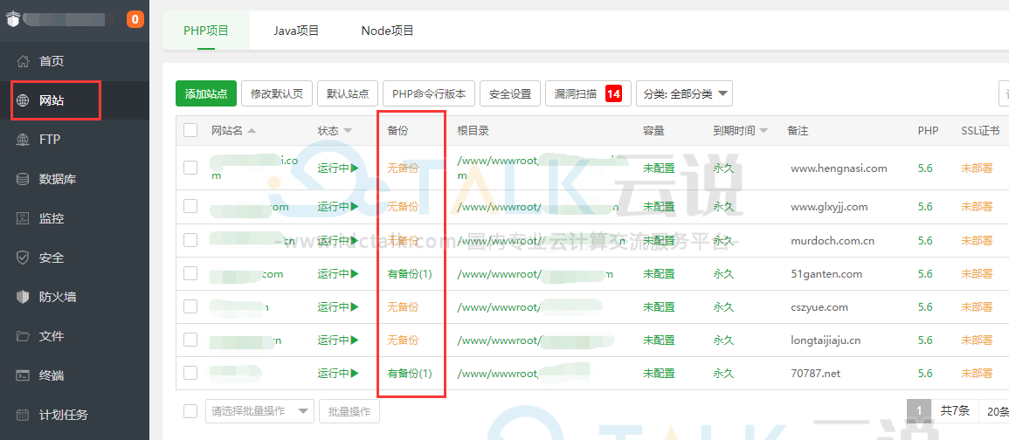Click the firewall shield icon

(24, 297)
